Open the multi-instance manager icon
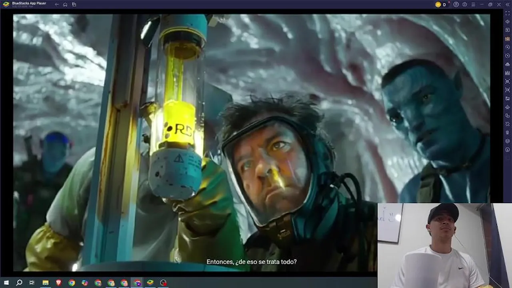 pyautogui.click(x=508, y=116)
